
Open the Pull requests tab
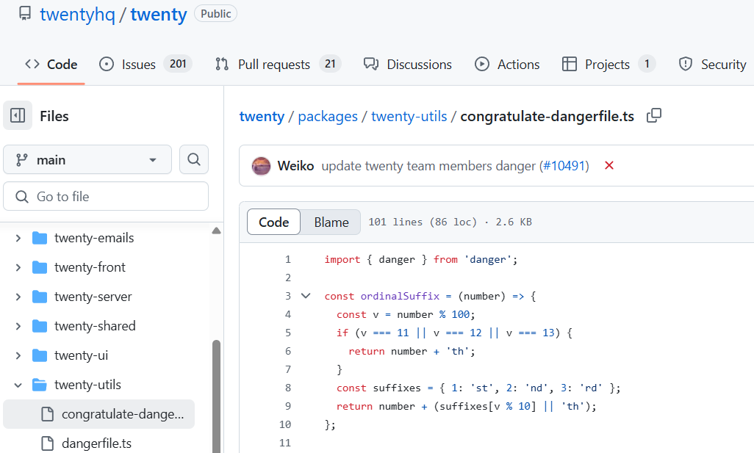tap(278, 65)
